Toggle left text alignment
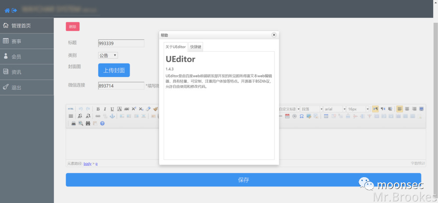 (x=400, y=109)
